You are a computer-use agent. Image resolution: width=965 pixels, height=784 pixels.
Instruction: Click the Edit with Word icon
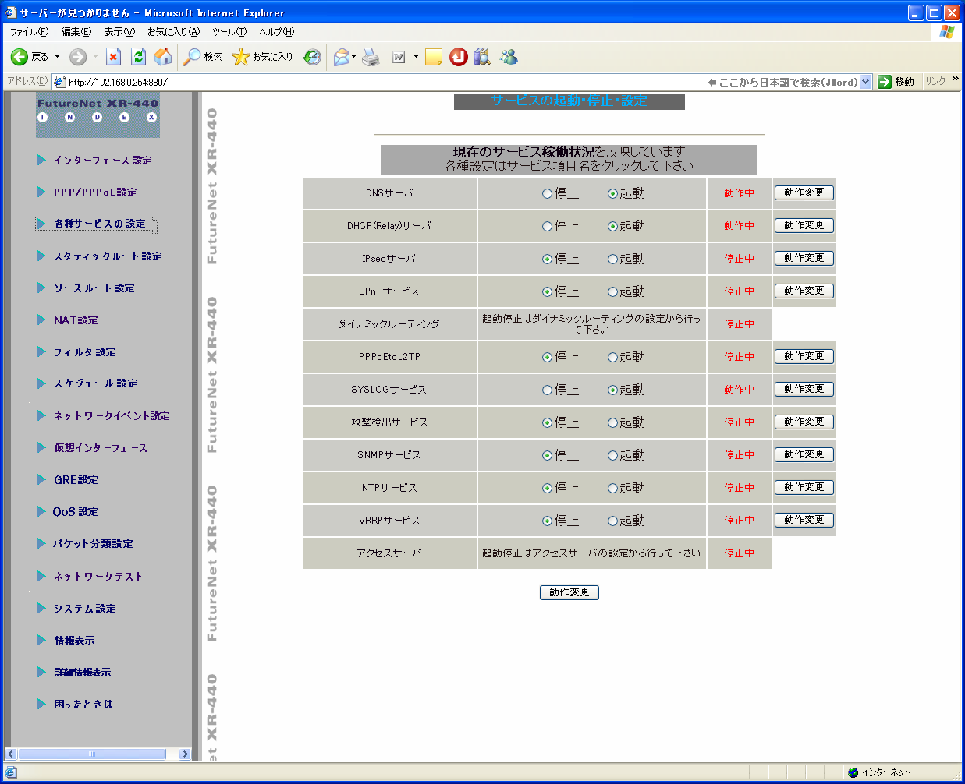pyautogui.click(x=399, y=57)
